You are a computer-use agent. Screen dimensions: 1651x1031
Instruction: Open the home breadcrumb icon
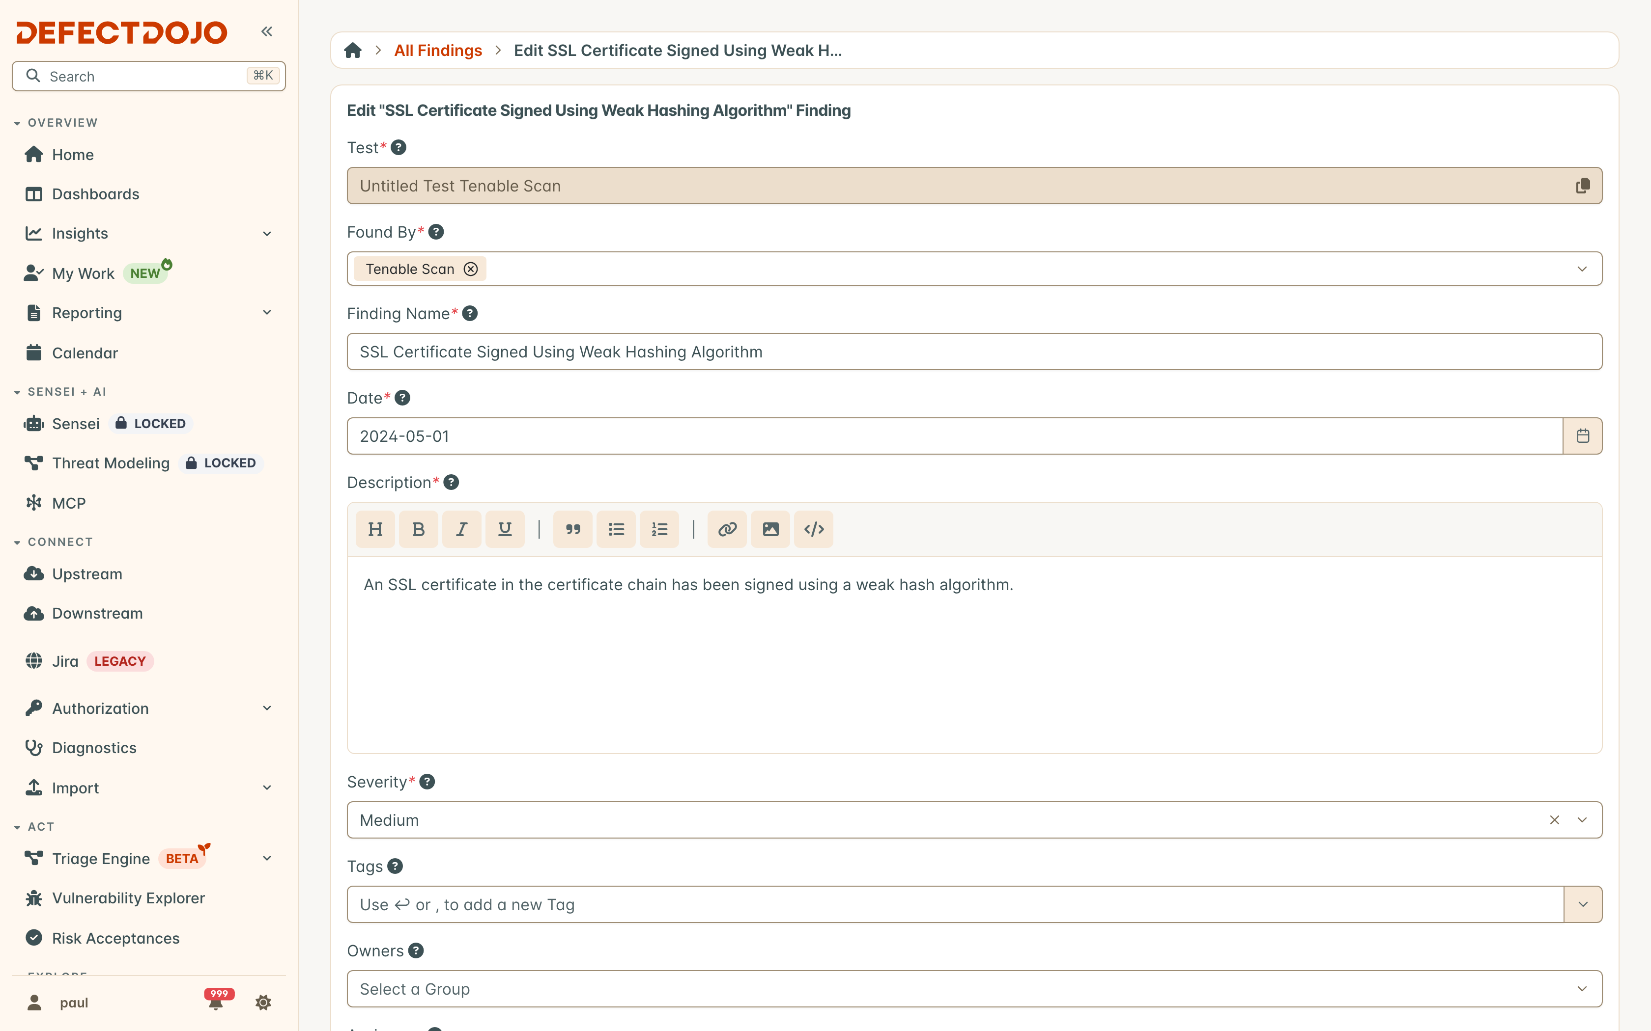(353, 51)
